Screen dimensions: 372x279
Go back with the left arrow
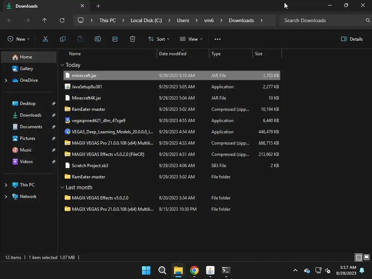tap(10, 20)
